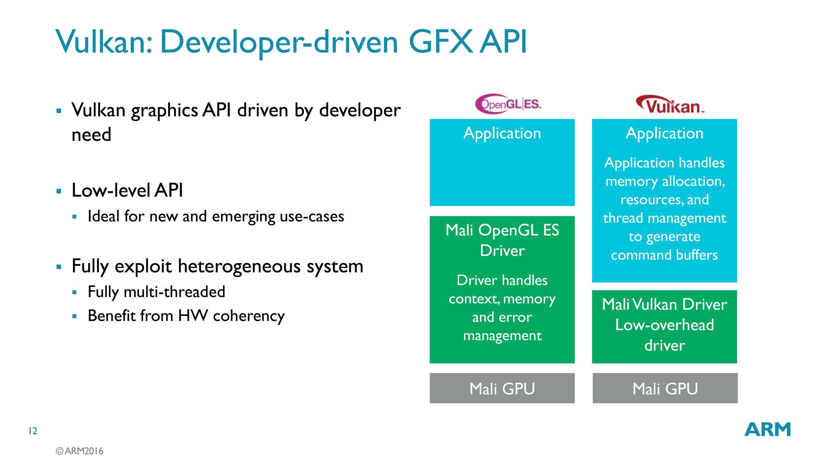Click the OpenGL ES logo
Image resolution: width=818 pixels, height=460 pixels.
pyautogui.click(x=508, y=104)
